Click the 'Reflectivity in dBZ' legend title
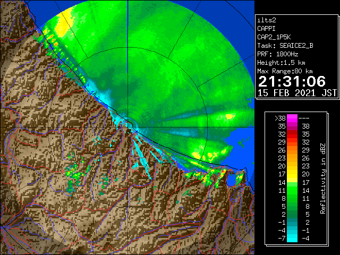Screen dimensions: 340x255 click(323, 178)
